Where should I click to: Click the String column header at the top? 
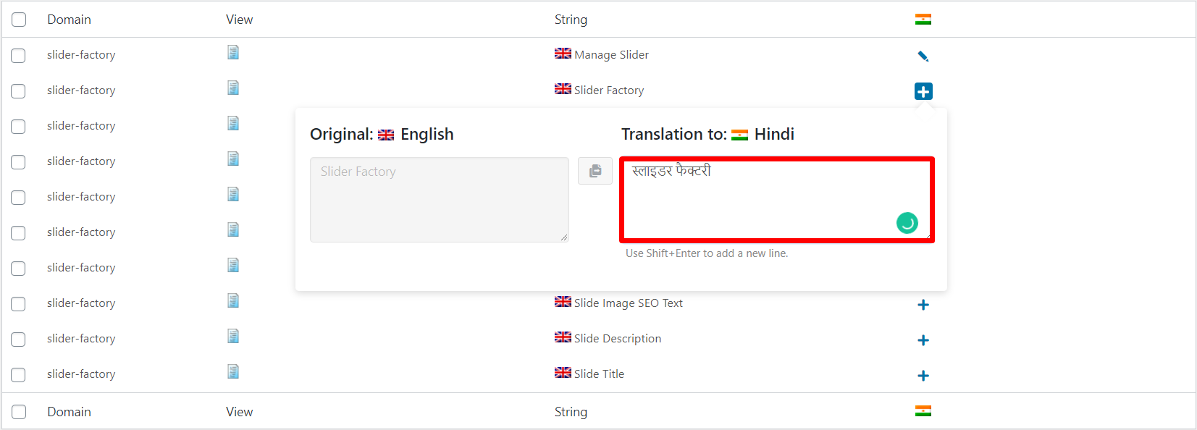[571, 20]
